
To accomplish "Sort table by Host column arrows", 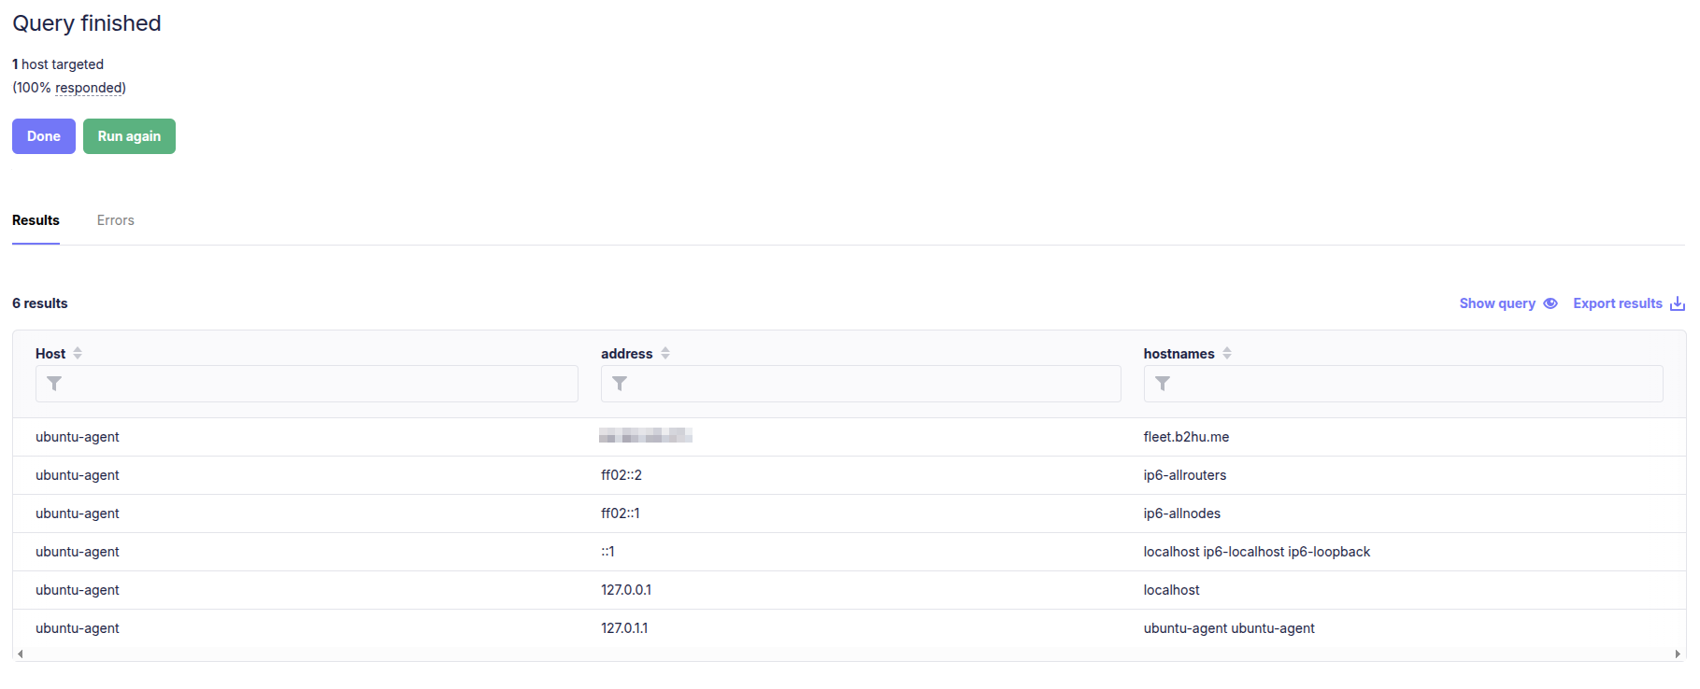I will click(x=78, y=353).
